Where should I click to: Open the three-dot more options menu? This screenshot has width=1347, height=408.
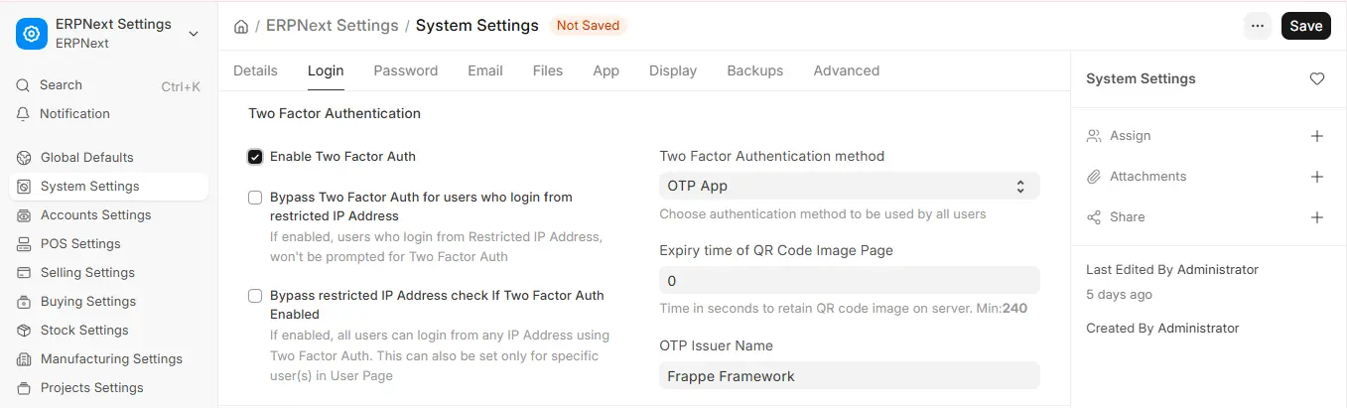(x=1258, y=26)
